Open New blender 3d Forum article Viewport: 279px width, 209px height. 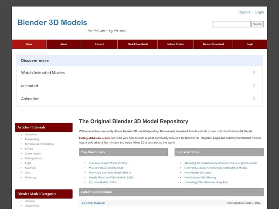[197, 172]
